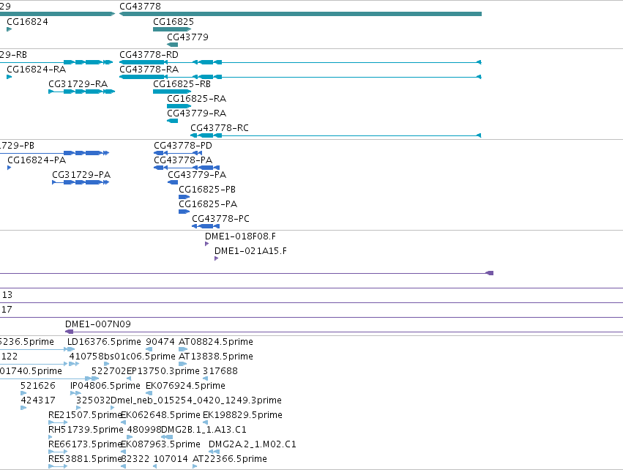Select the CG43778 gene label
This screenshot has height=470, width=623.
point(140,7)
